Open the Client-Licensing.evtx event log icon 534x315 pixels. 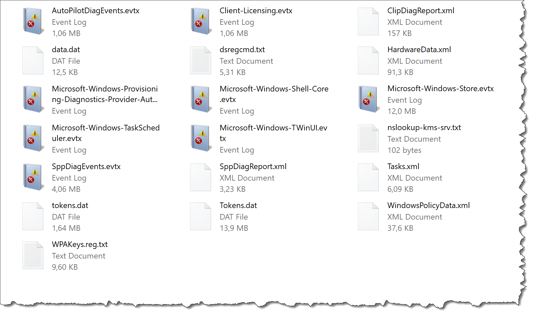[200, 21]
